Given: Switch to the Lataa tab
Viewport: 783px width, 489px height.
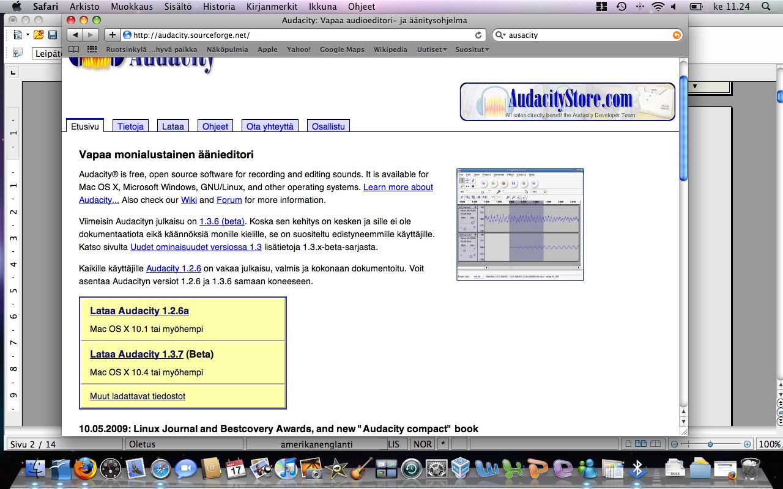Looking at the screenshot, I should [x=173, y=126].
